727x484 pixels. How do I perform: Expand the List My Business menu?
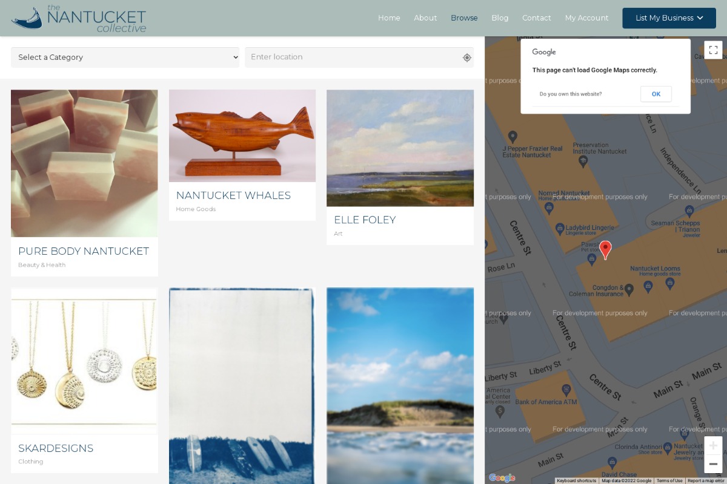tap(669, 18)
